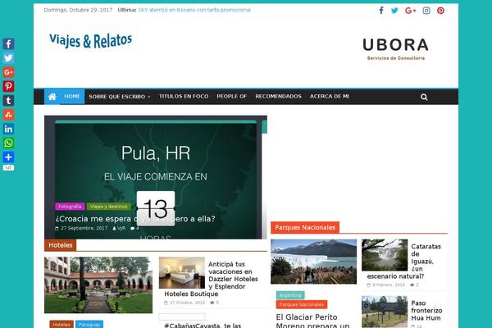The width and height of the screenshot is (492, 328).
Task: Open the Paso fronterizo Hua Hum thumbnail
Action: coord(385,312)
